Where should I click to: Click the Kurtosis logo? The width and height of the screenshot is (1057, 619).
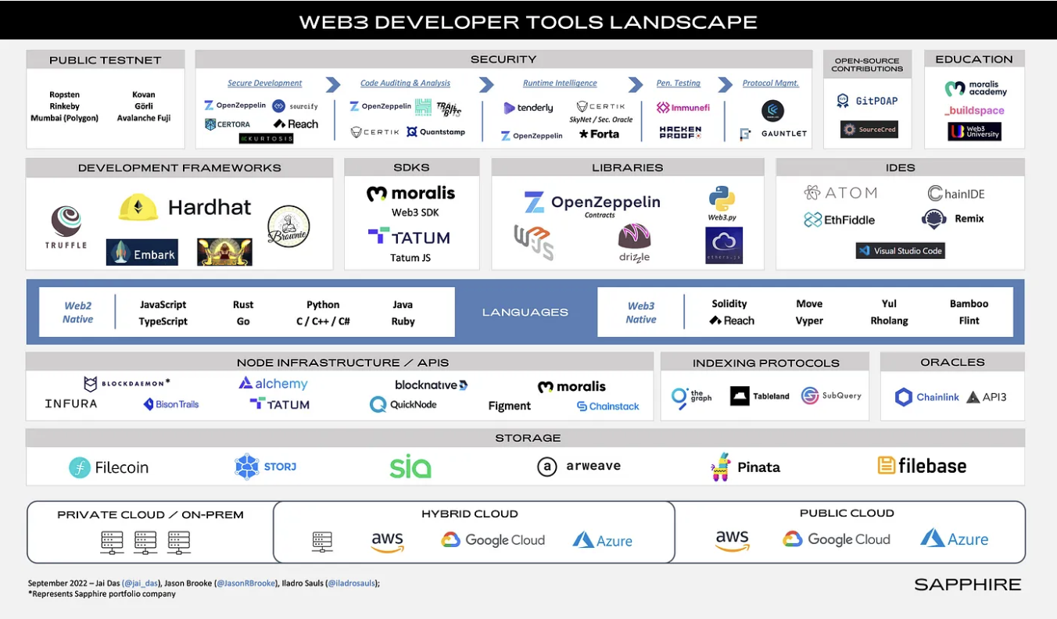[266, 138]
